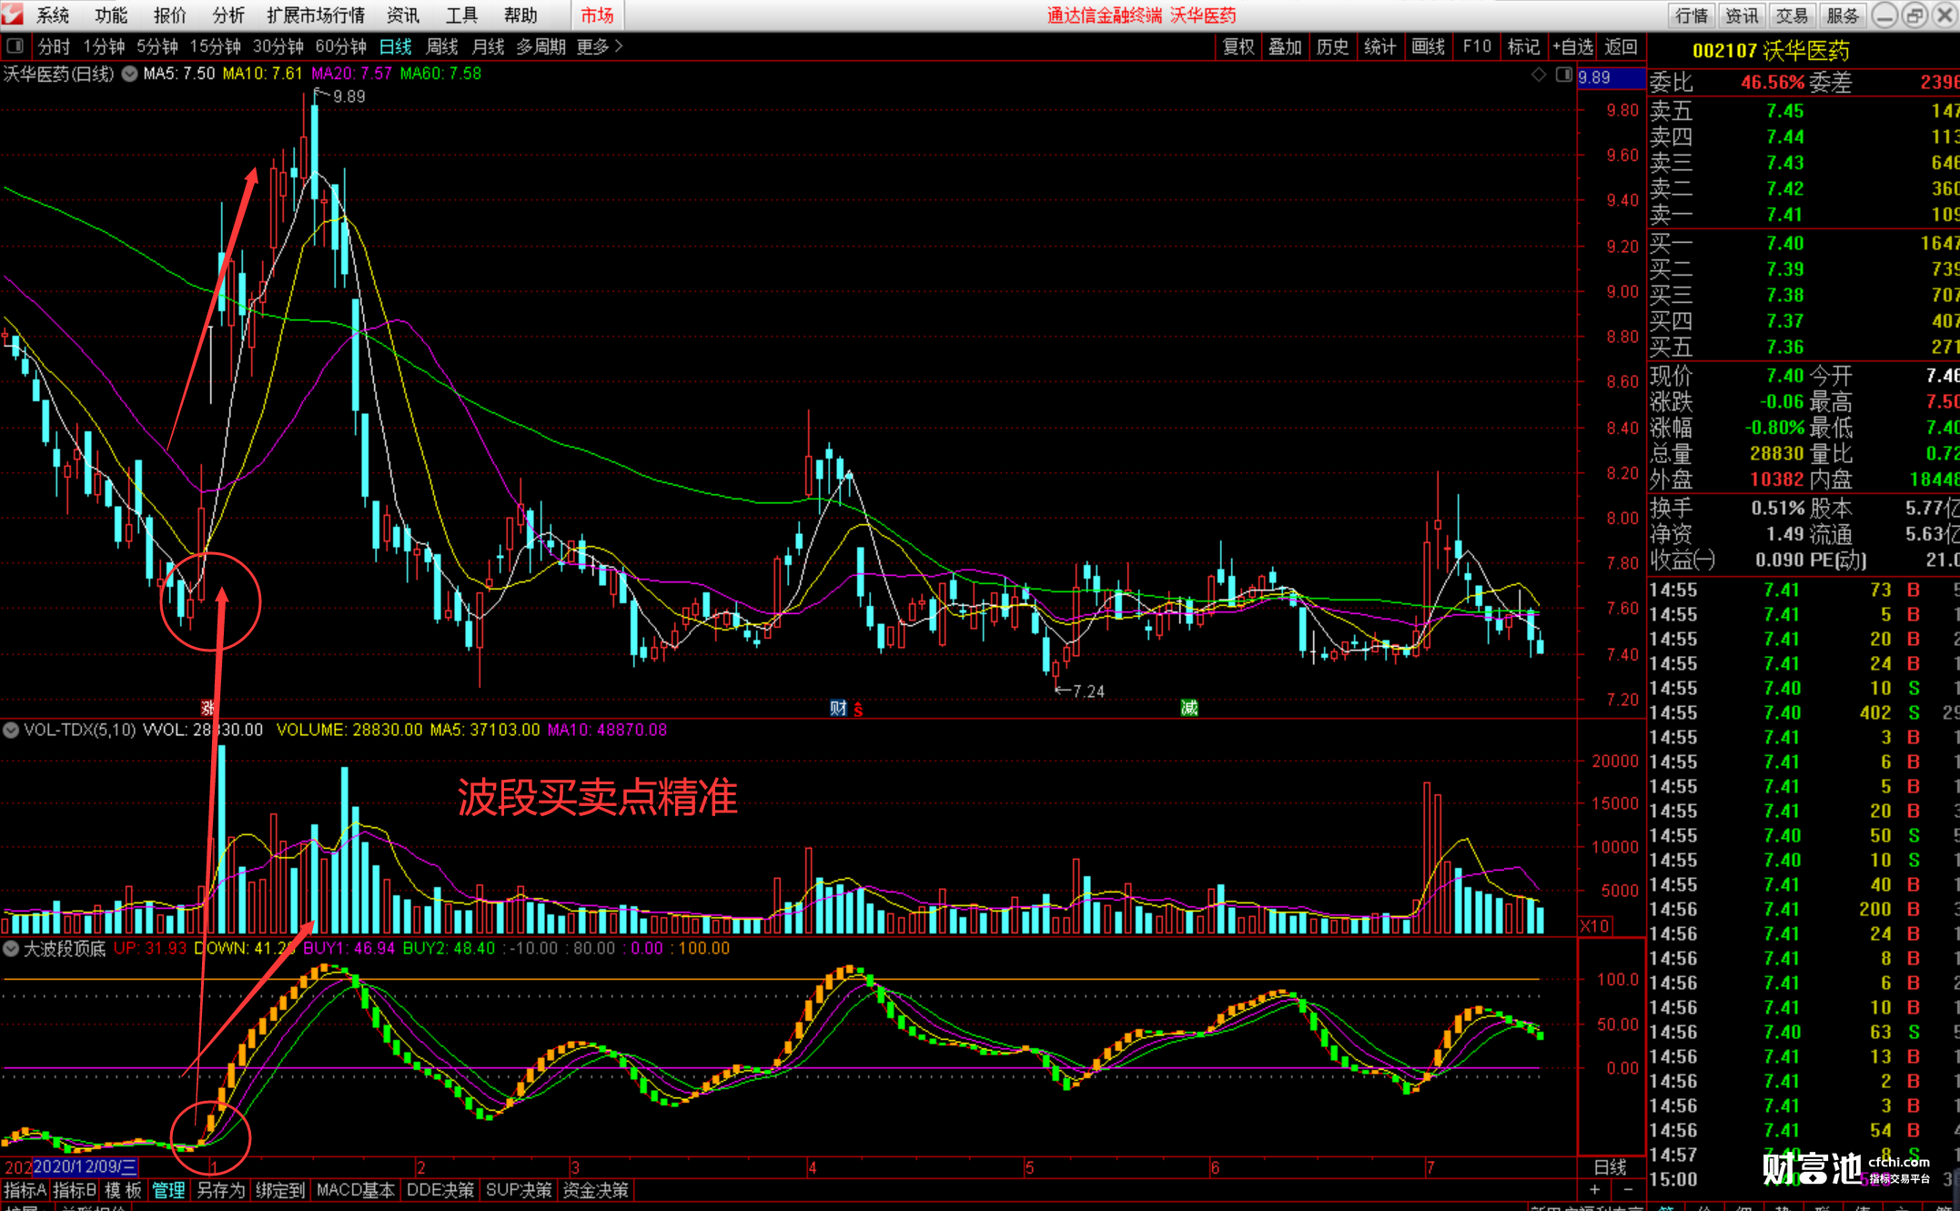Click the 财 marker icon on chart
The height and width of the screenshot is (1211, 1960).
click(838, 708)
